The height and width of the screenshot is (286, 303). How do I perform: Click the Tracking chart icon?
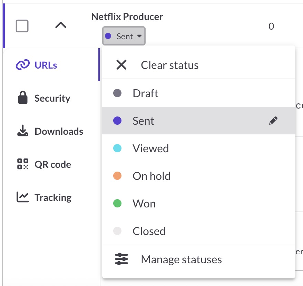point(23,197)
